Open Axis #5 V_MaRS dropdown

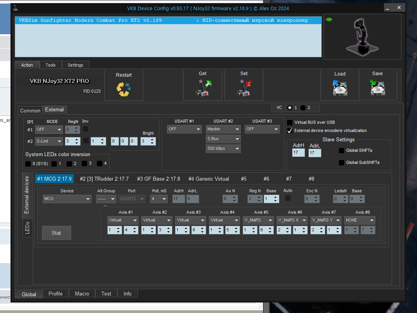tap(258, 220)
